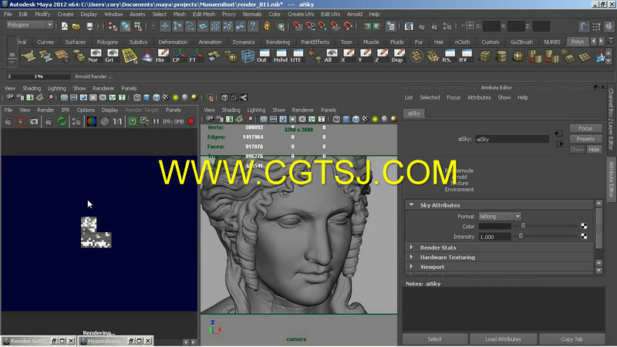The width and height of the screenshot is (617, 347).
Task: Click the snapshot camera icon in Render View
Action: point(34,122)
